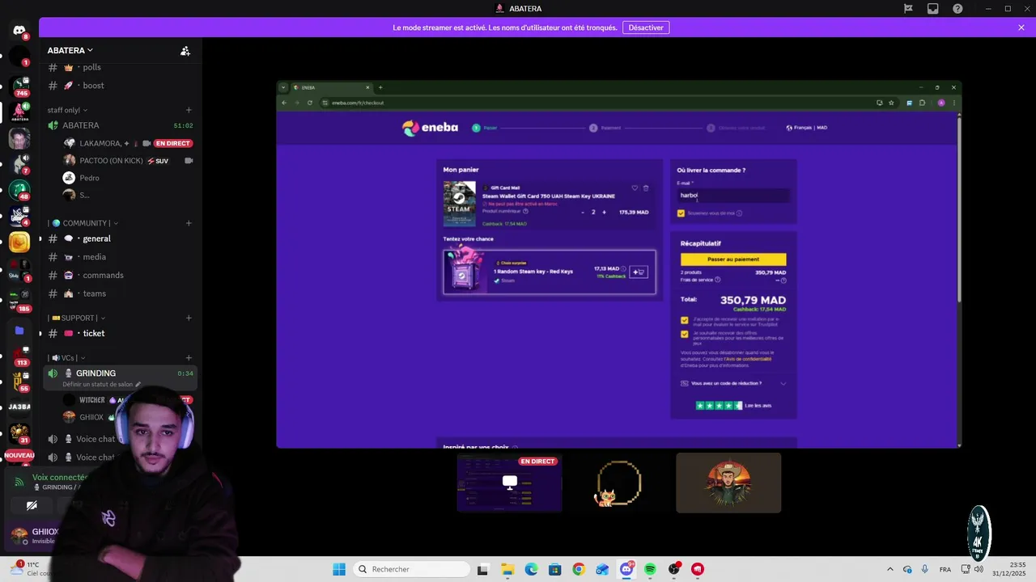The width and height of the screenshot is (1036, 582).
Task: Open Microsoft Edge from the taskbar
Action: point(531,569)
